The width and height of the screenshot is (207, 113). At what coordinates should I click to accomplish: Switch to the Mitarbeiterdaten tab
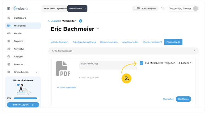(x=59, y=42)
